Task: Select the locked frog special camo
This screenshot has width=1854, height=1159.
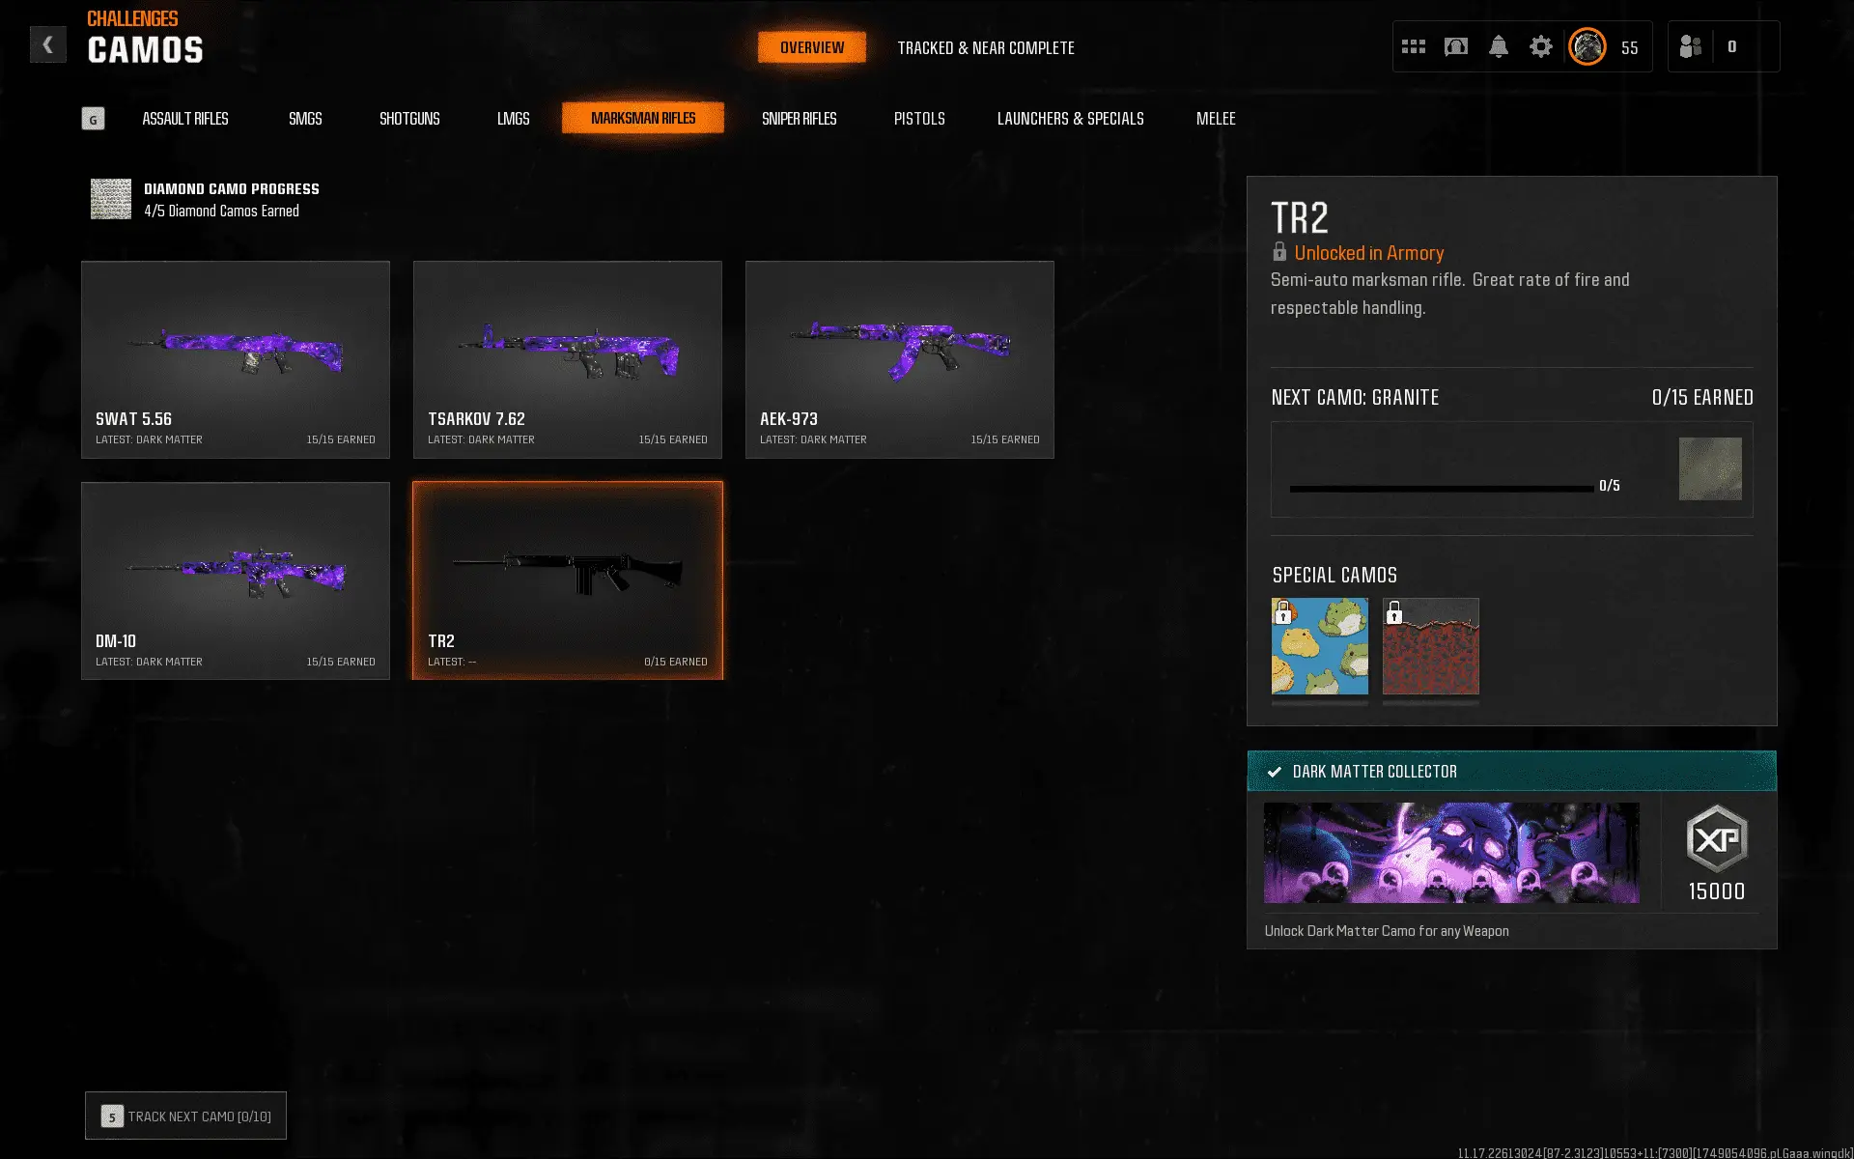Action: [x=1319, y=646]
